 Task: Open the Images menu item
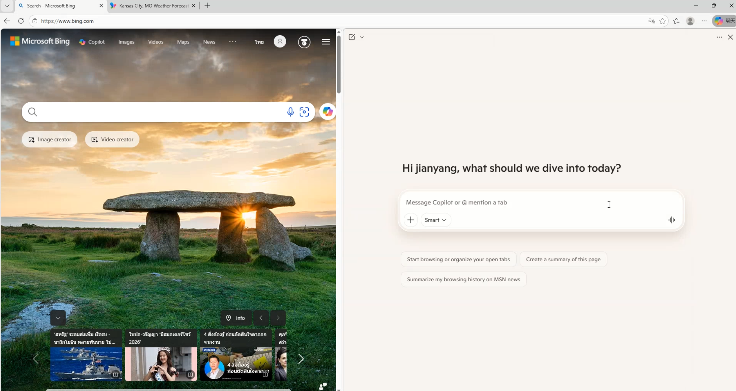(x=126, y=42)
